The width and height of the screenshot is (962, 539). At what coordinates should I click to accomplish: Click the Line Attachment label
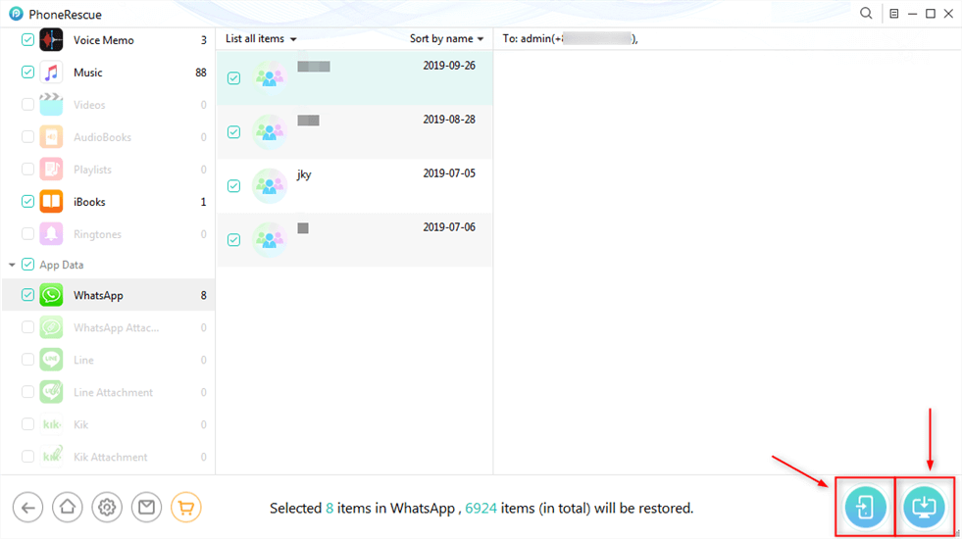coord(114,392)
